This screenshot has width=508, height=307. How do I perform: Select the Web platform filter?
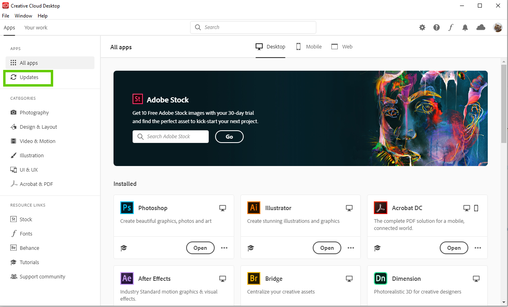click(x=342, y=46)
